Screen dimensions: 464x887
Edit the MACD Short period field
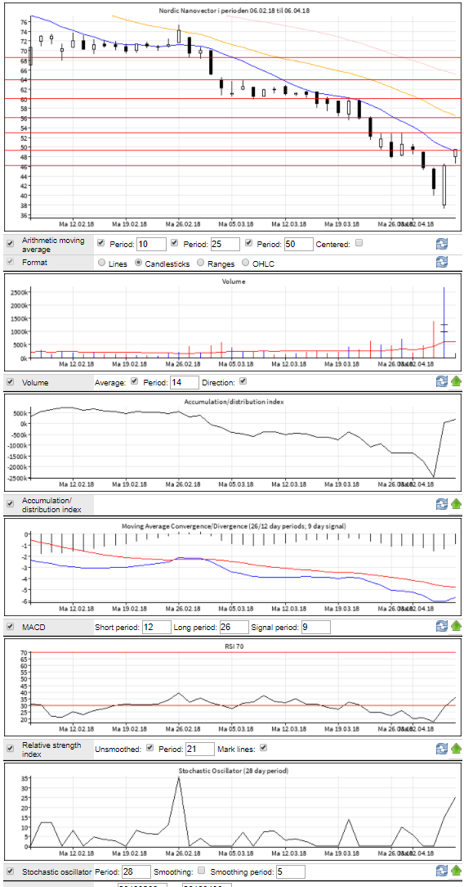click(156, 627)
